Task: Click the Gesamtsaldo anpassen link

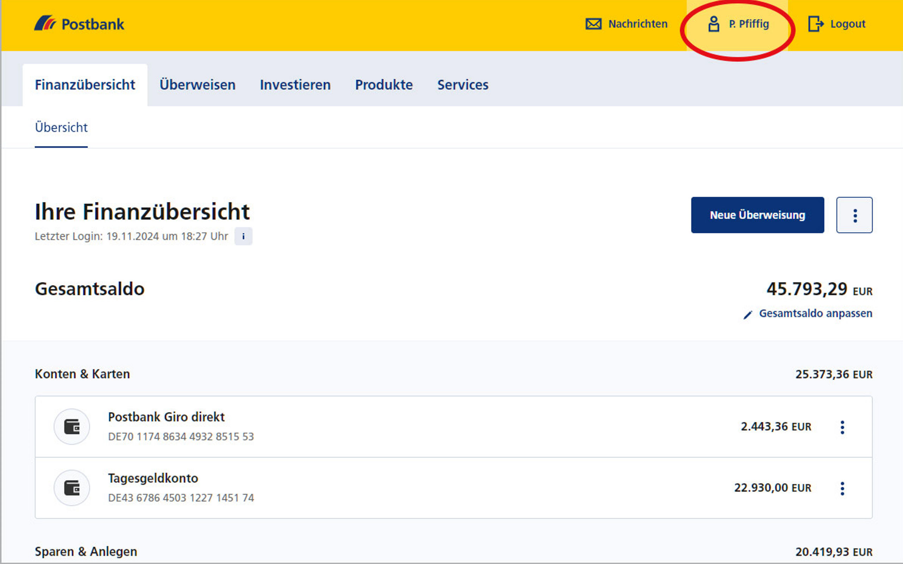Action: click(x=816, y=313)
